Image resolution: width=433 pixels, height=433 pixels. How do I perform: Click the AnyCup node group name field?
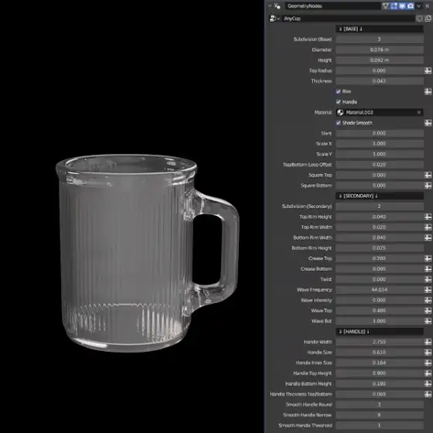click(x=348, y=19)
